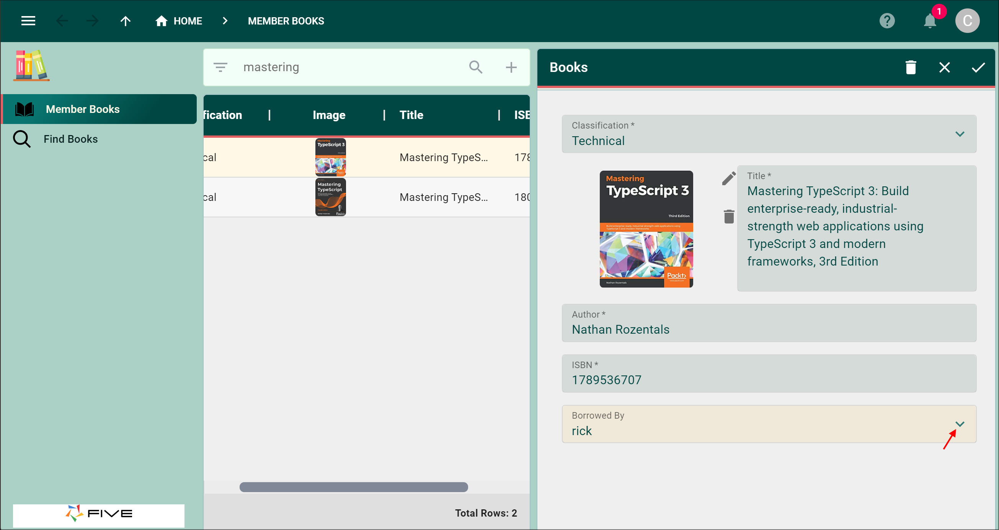999x530 pixels.
Task: Go to HOME in breadcrumb
Action: [x=178, y=21]
